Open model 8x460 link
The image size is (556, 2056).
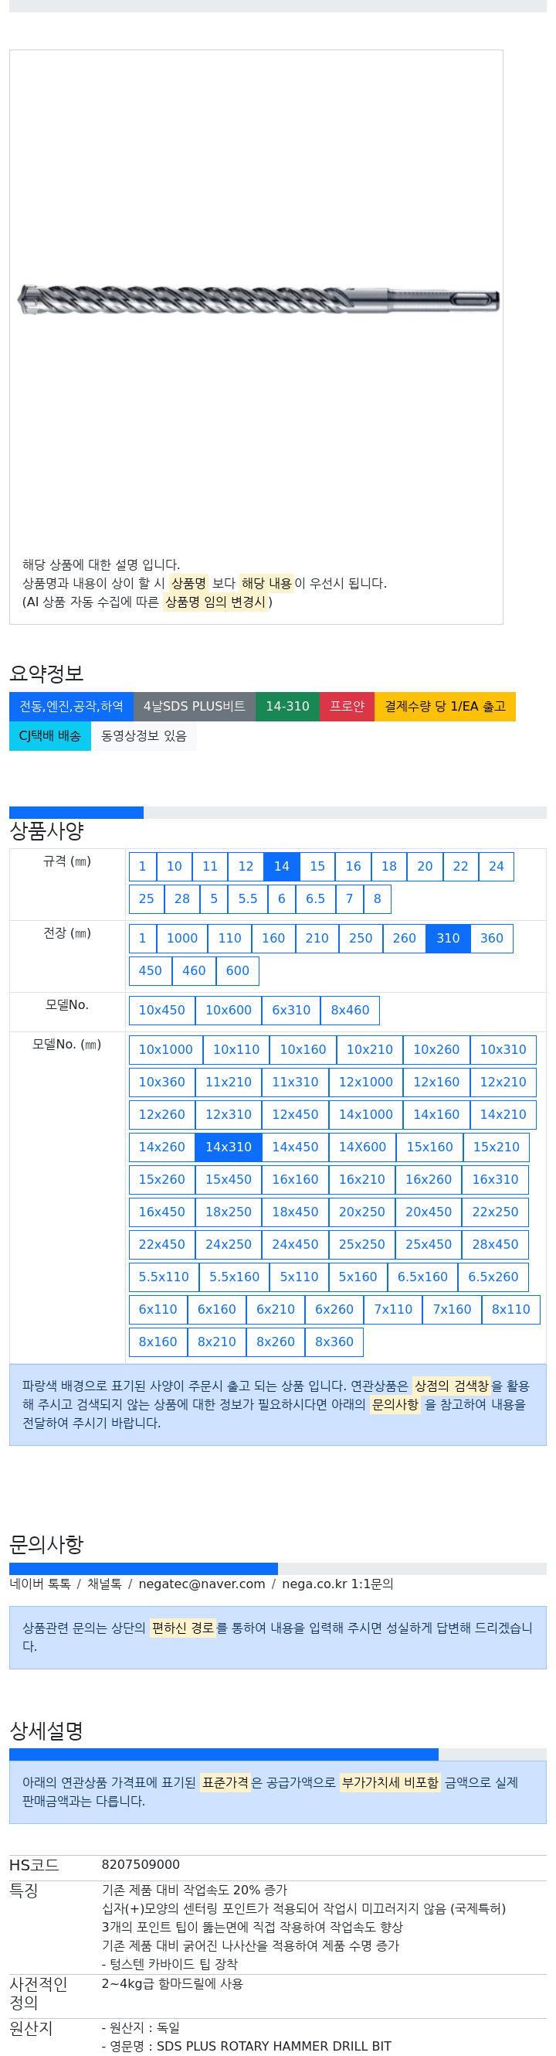click(350, 1010)
